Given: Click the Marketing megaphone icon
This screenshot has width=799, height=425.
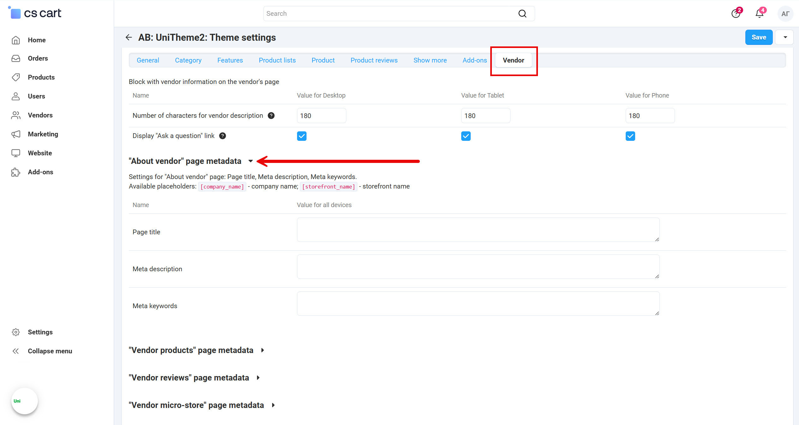Looking at the screenshot, I should tap(16, 134).
